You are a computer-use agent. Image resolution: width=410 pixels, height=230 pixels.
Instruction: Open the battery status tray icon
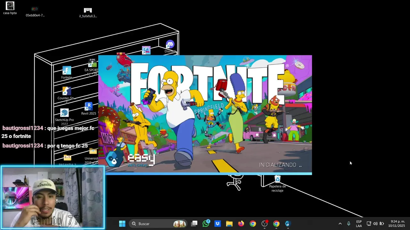[x=381, y=224]
